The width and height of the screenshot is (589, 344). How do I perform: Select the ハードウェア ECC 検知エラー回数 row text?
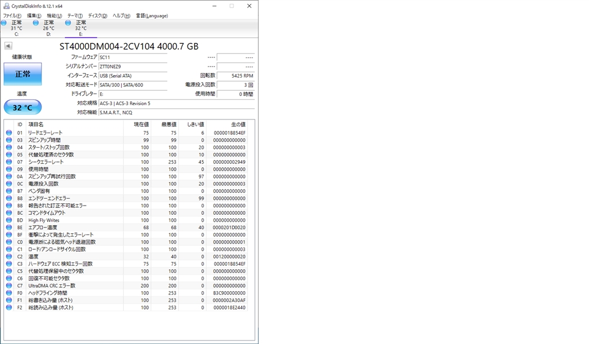[x=60, y=264]
